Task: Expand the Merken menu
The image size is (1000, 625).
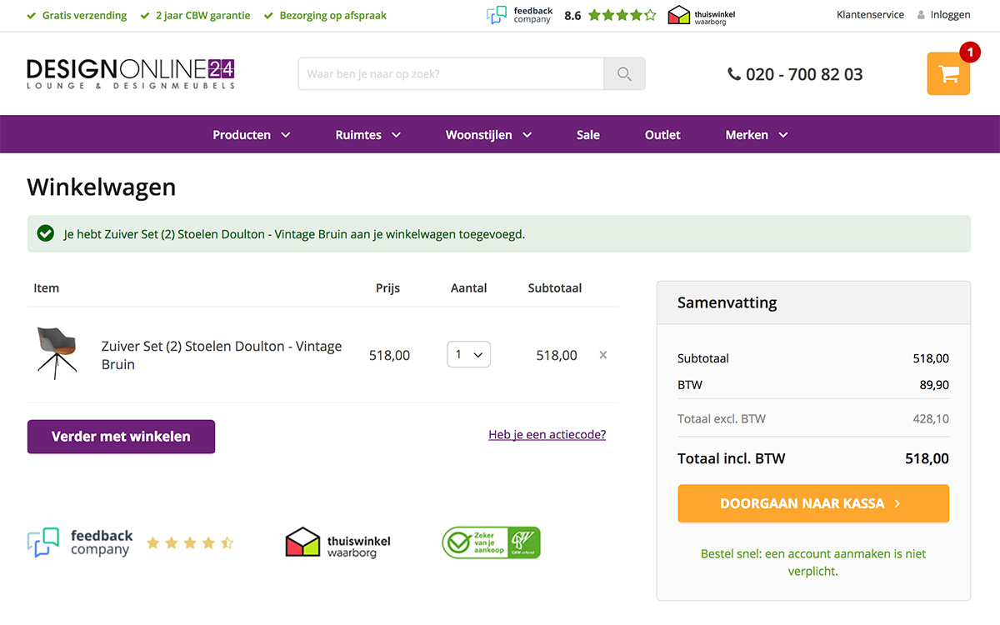Action: [757, 135]
